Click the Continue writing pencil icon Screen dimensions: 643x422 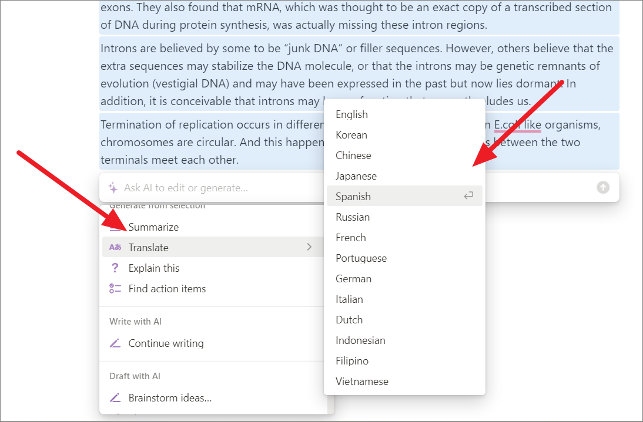(x=115, y=343)
